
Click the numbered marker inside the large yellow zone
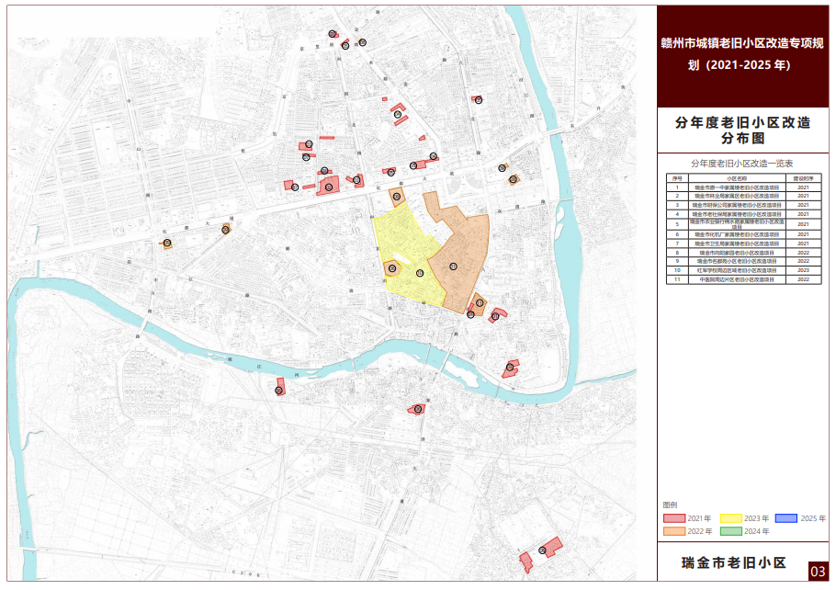click(420, 273)
